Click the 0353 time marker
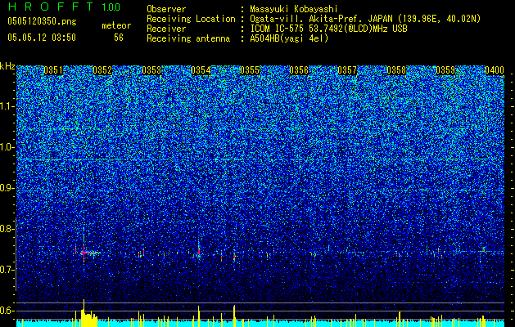Image resolution: width=515 pixels, height=327 pixels. [151, 70]
